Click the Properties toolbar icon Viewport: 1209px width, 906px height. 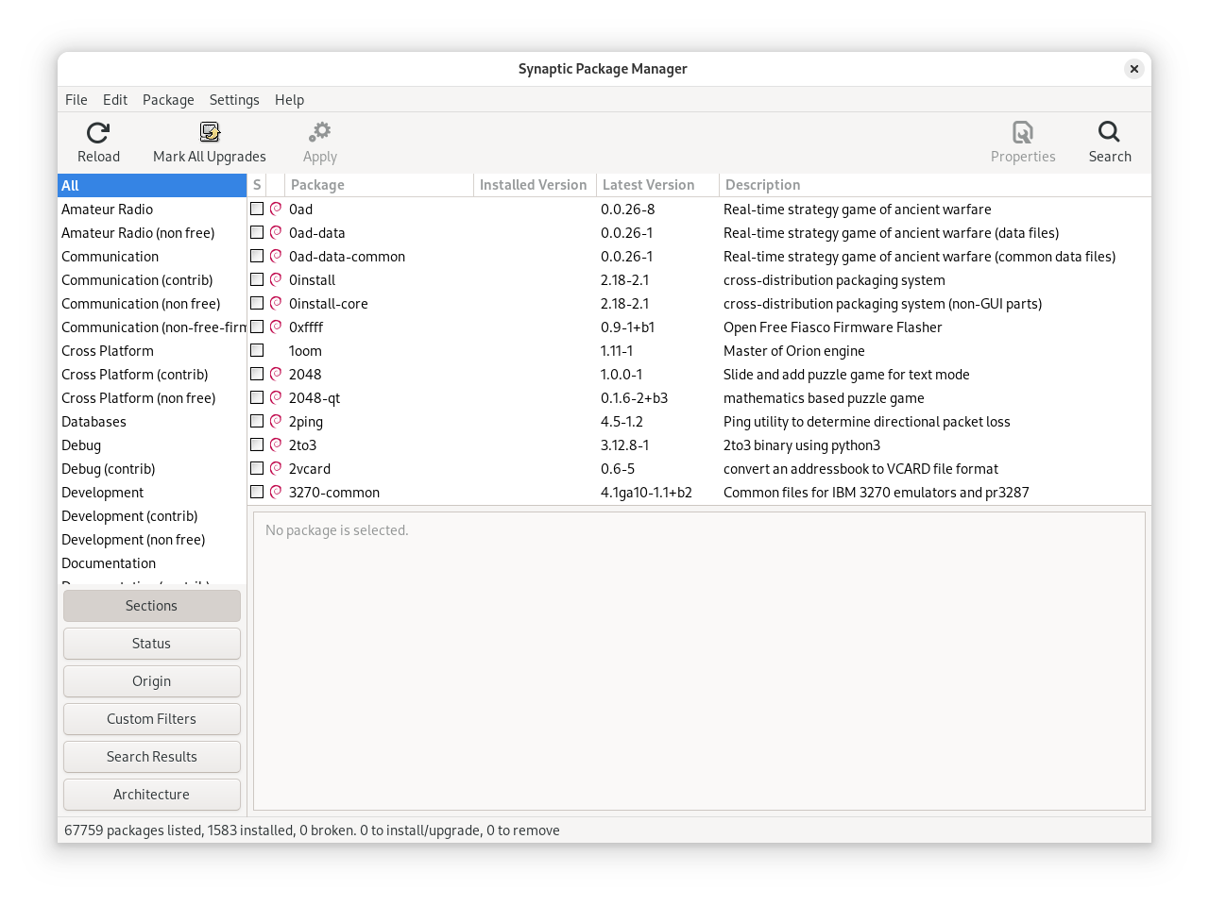[x=1022, y=132]
